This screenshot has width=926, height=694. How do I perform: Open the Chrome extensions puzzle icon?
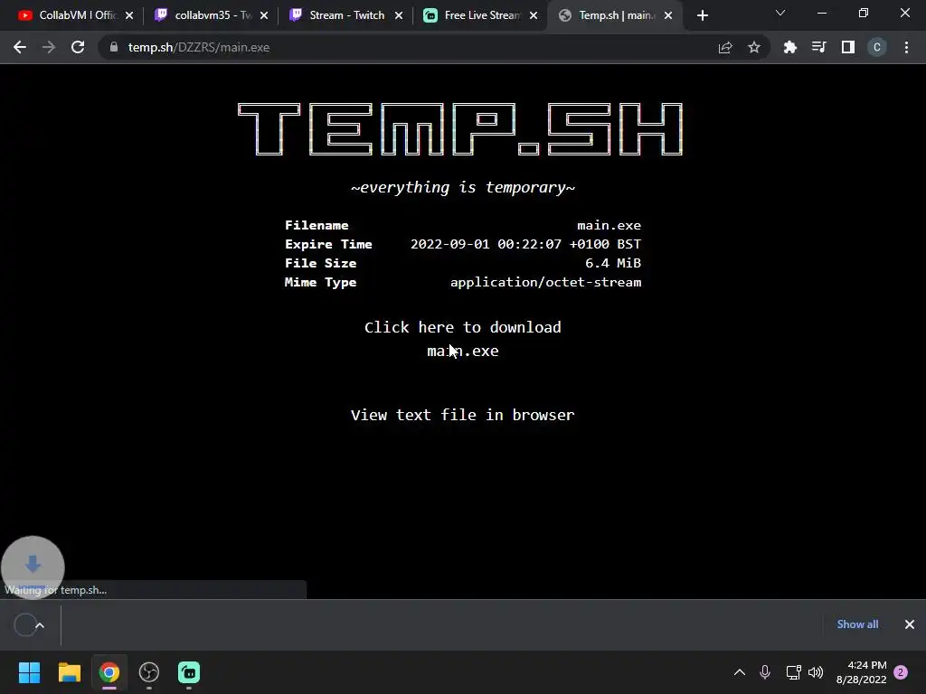[x=789, y=47]
